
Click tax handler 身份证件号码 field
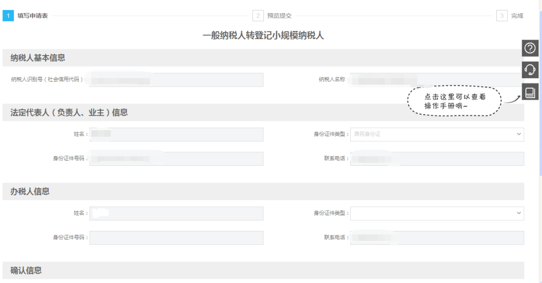point(176,238)
